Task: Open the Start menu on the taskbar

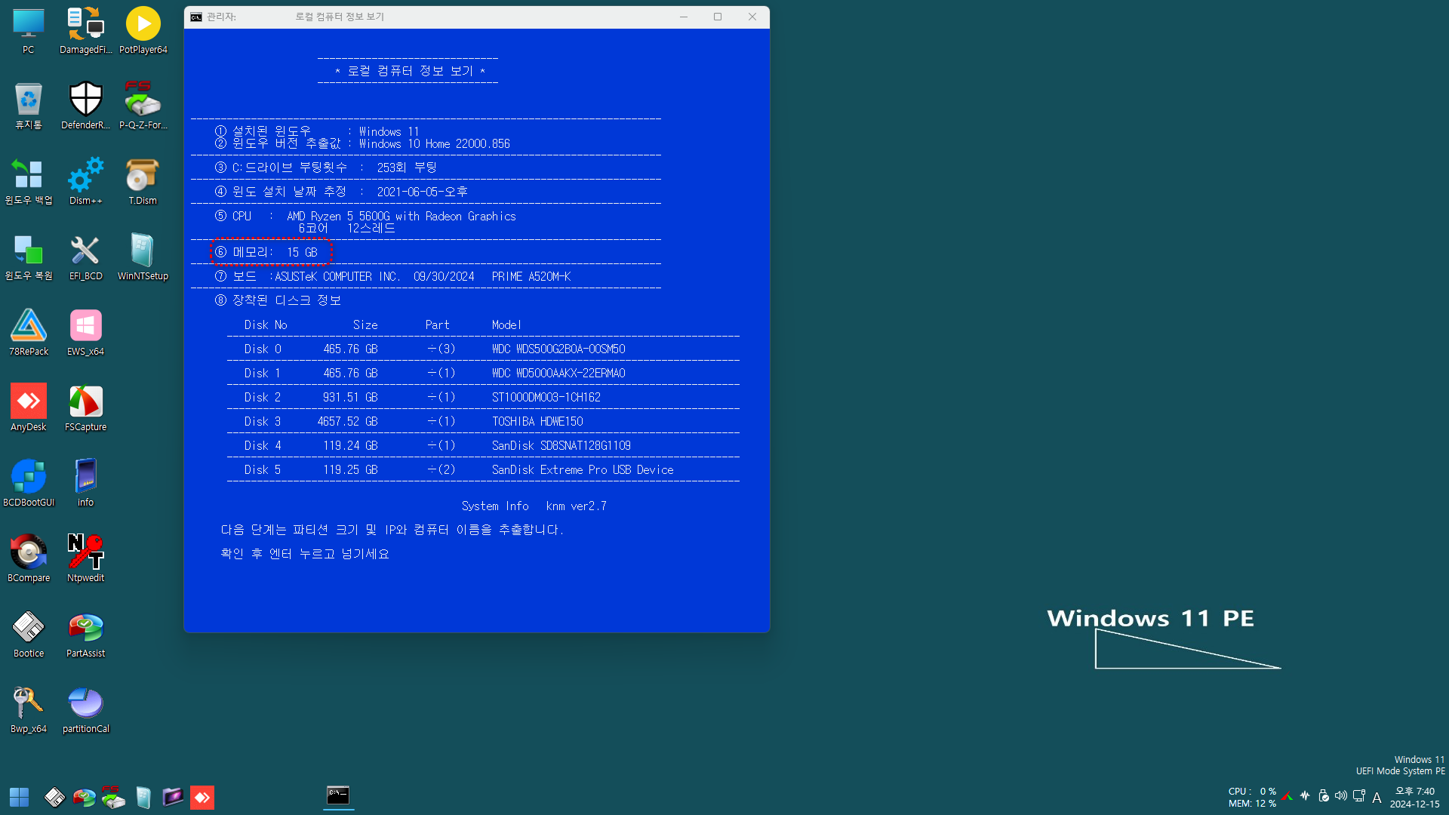Action: tap(19, 797)
